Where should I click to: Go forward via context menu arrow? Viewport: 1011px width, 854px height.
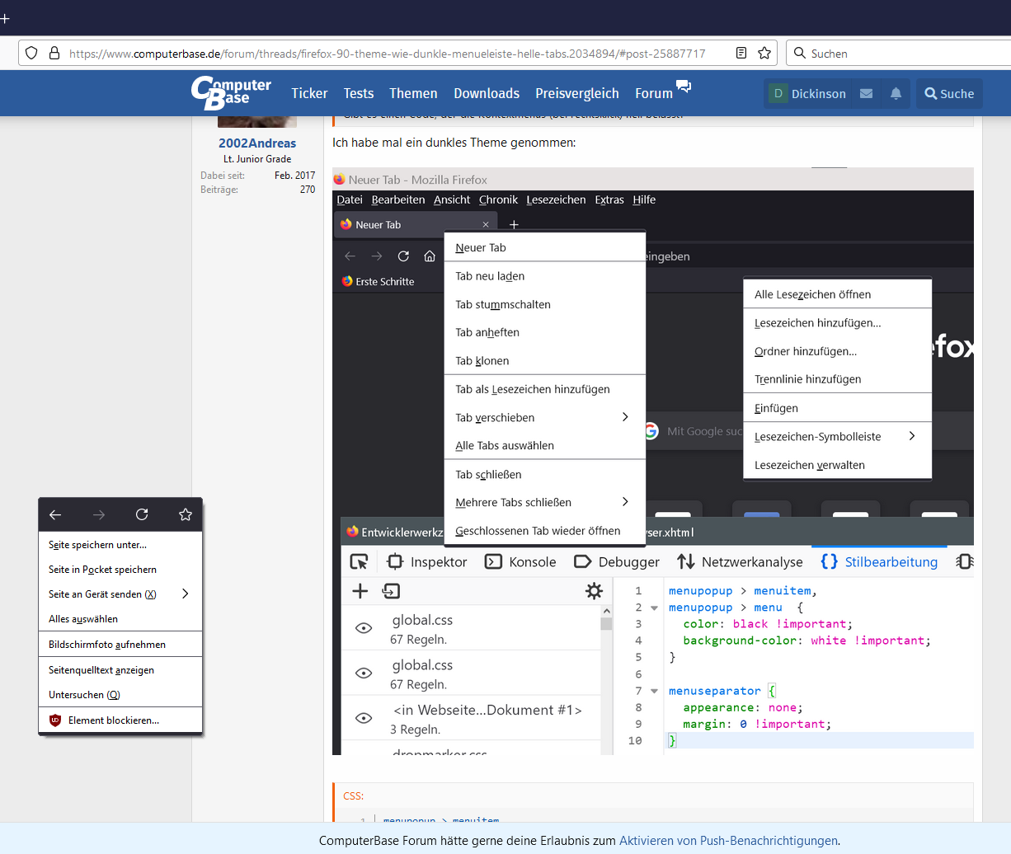coord(99,514)
